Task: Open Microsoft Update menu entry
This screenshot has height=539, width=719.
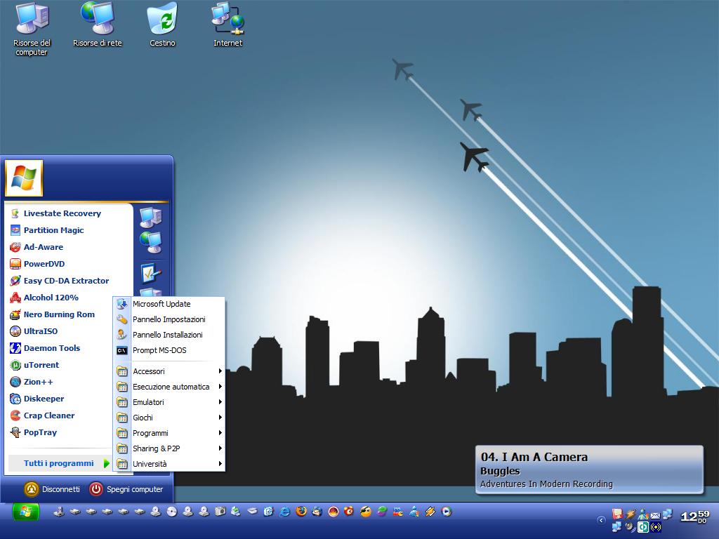Action: click(x=169, y=304)
